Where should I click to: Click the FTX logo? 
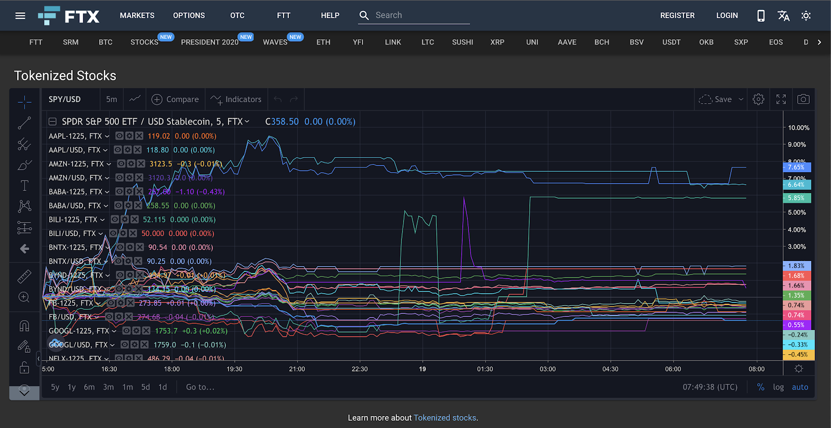click(x=69, y=16)
